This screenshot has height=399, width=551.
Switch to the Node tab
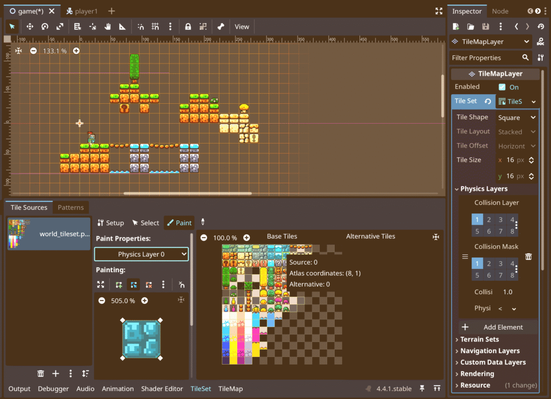500,11
